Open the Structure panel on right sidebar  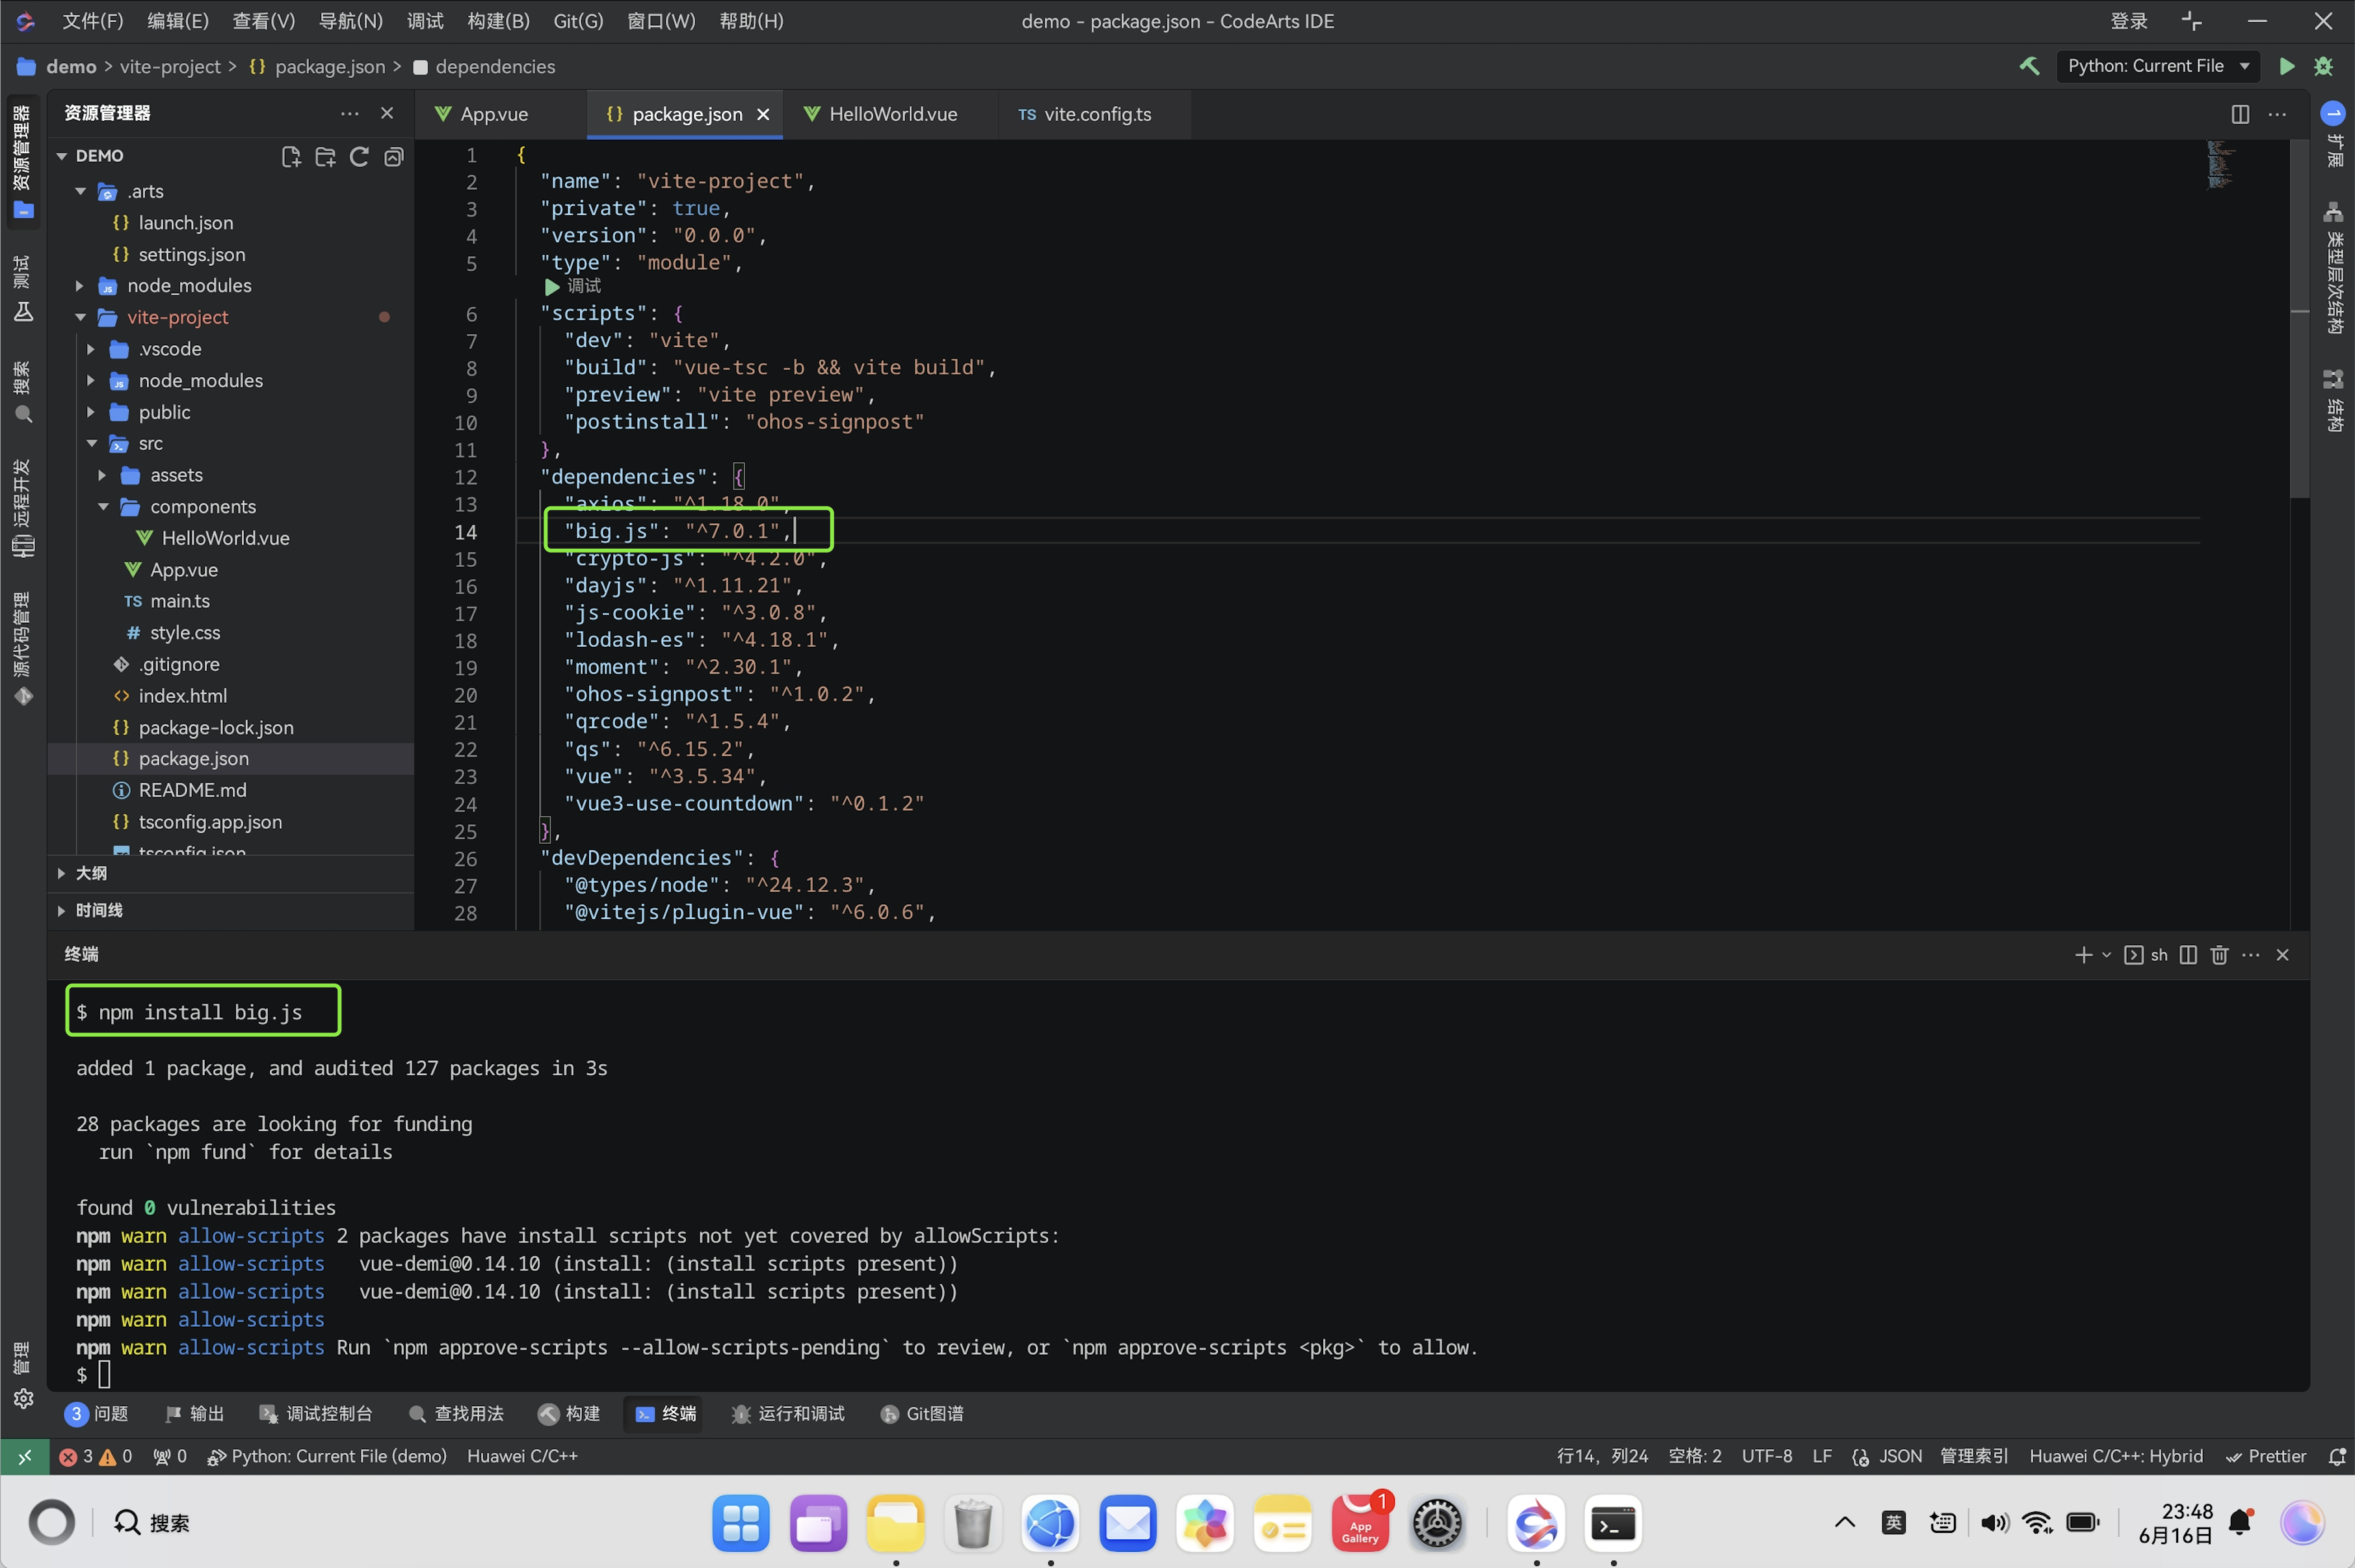click(2333, 400)
